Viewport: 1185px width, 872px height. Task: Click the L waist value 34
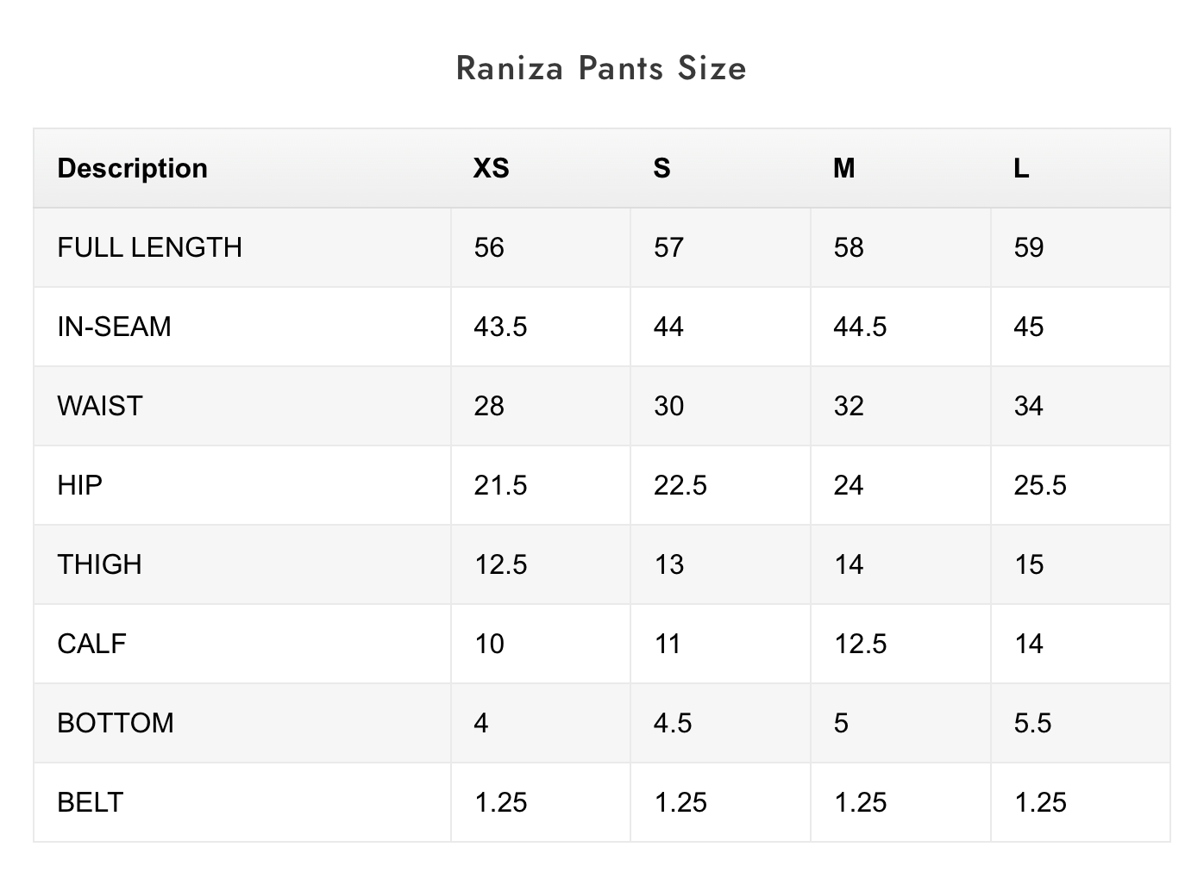(x=1028, y=406)
